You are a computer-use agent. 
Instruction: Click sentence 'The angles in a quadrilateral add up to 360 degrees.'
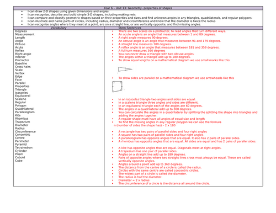(x=155, y=109)
